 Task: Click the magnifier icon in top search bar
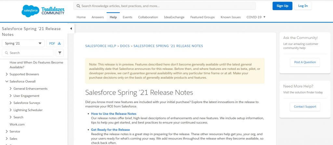coord(78,6)
